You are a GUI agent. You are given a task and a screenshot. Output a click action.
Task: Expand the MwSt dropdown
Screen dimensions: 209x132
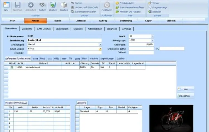click(152, 36)
